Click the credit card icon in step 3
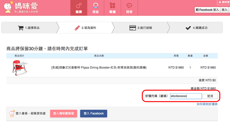This screenshot has width=230, height=123. point(133,28)
